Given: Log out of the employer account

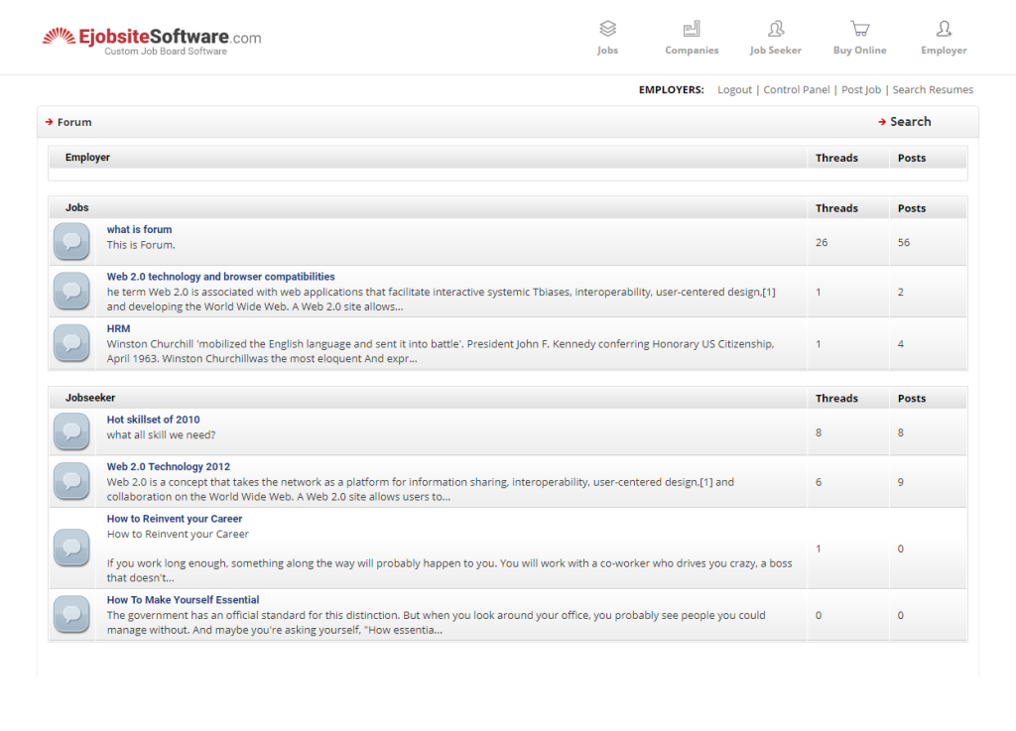Looking at the screenshot, I should 734,89.
